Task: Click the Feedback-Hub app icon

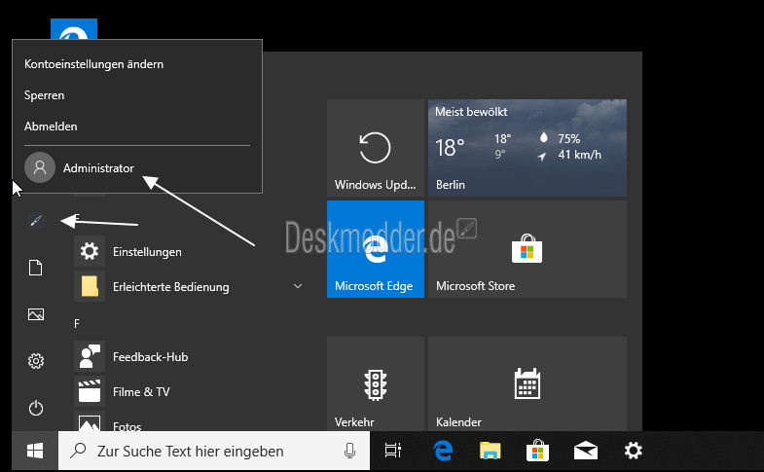Action: (x=90, y=356)
